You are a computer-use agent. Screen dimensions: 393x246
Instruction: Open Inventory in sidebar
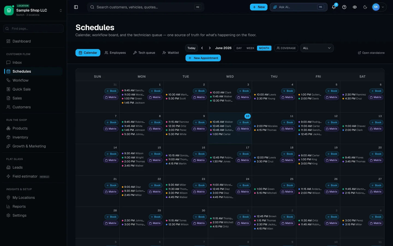pyautogui.click(x=33, y=137)
